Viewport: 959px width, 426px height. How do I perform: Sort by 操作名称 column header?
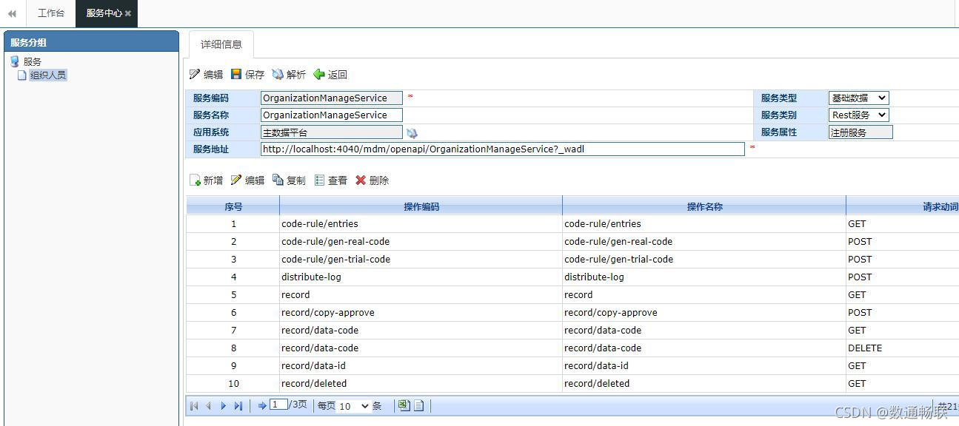click(x=704, y=206)
